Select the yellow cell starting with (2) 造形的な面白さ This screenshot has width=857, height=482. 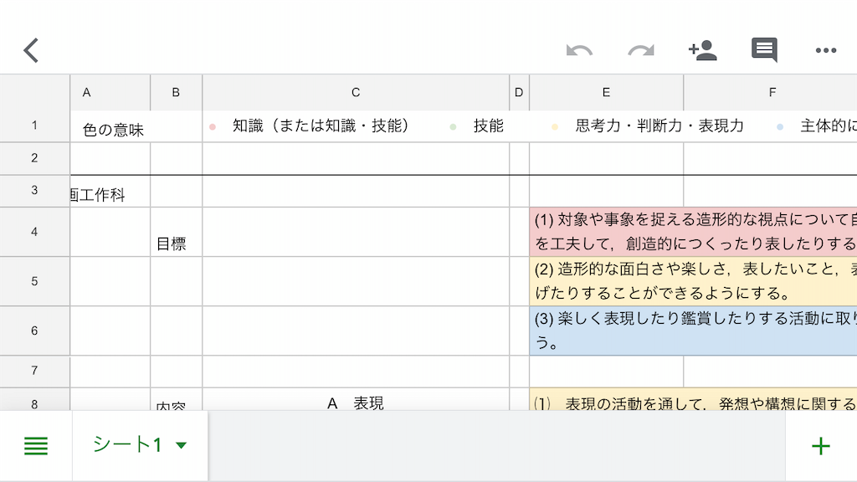pyautogui.click(x=693, y=281)
